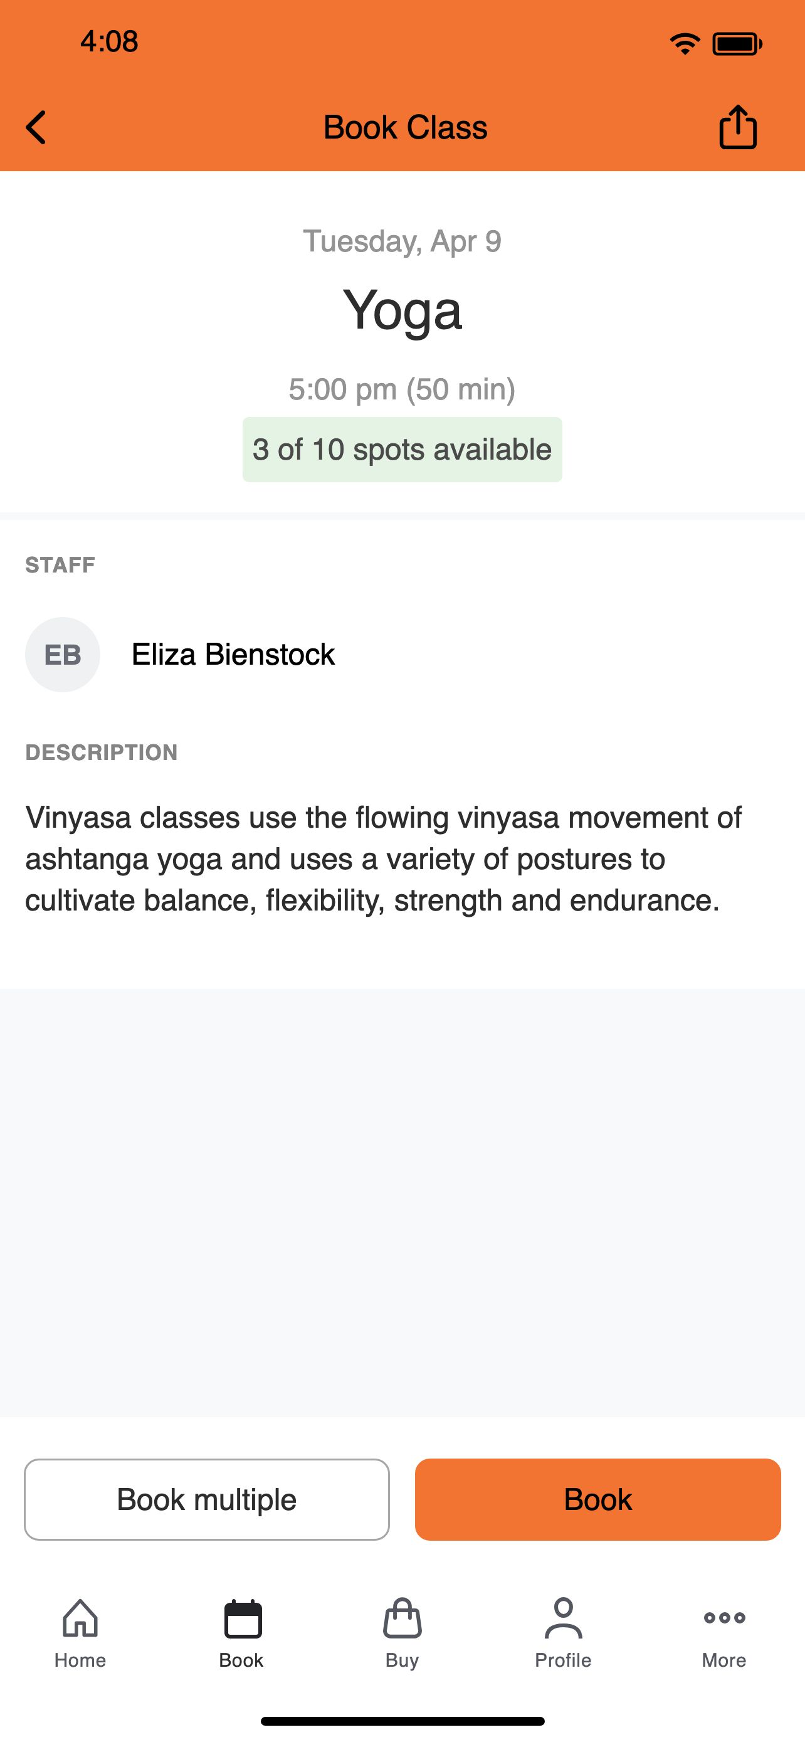Tap the Vinyasa class description paragraph
This screenshot has width=805, height=1742.
[x=383, y=859]
